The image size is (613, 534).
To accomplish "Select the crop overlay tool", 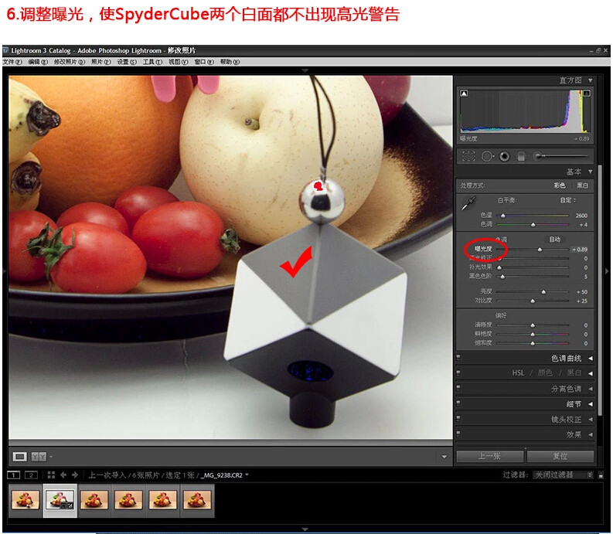I will point(468,156).
